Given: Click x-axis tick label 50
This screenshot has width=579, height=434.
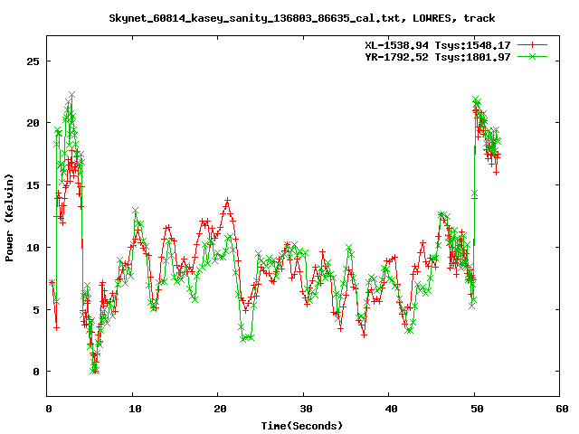Looking at the screenshot, I should [x=477, y=409].
